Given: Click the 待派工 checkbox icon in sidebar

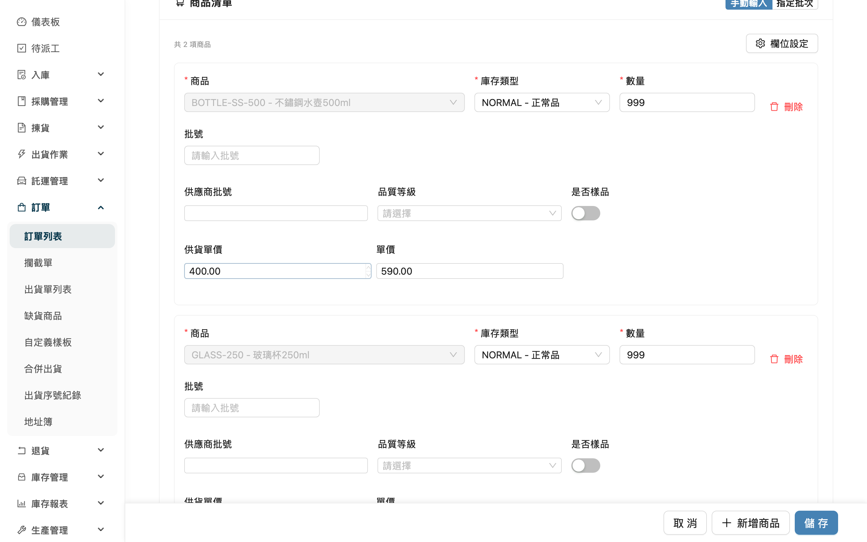Looking at the screenshot, I should pyautogui.click(x=21, y=48).
